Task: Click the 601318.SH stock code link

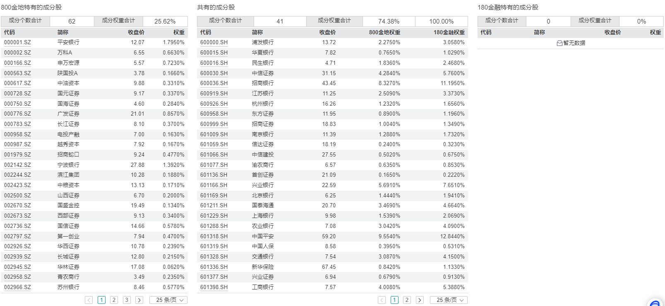Action: point(214,236)
